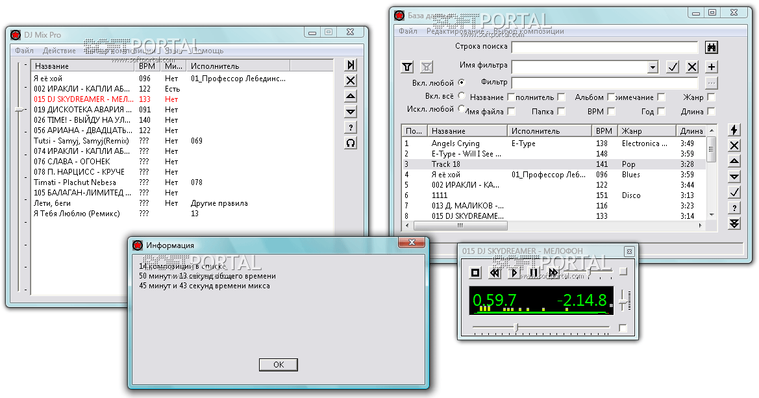Select 'Track 18' row in database list
This screenshot has height=398, width=759.
click(x=554, y=164)
